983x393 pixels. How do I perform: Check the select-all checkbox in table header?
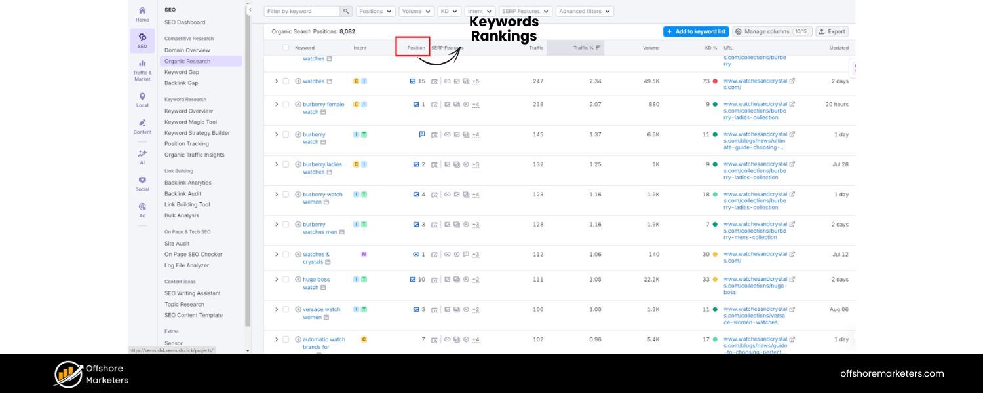tap(286, 47)
